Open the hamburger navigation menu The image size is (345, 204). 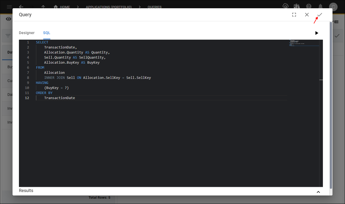9,7
